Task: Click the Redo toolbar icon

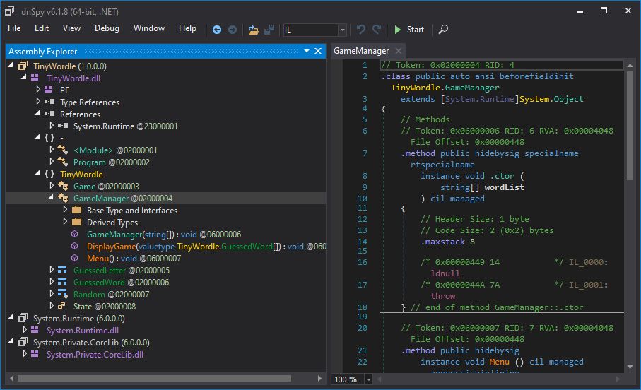Action: coord(377,30)
